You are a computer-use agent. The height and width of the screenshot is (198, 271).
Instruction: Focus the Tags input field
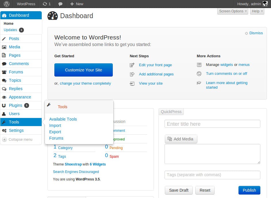[x=212, y=175]
